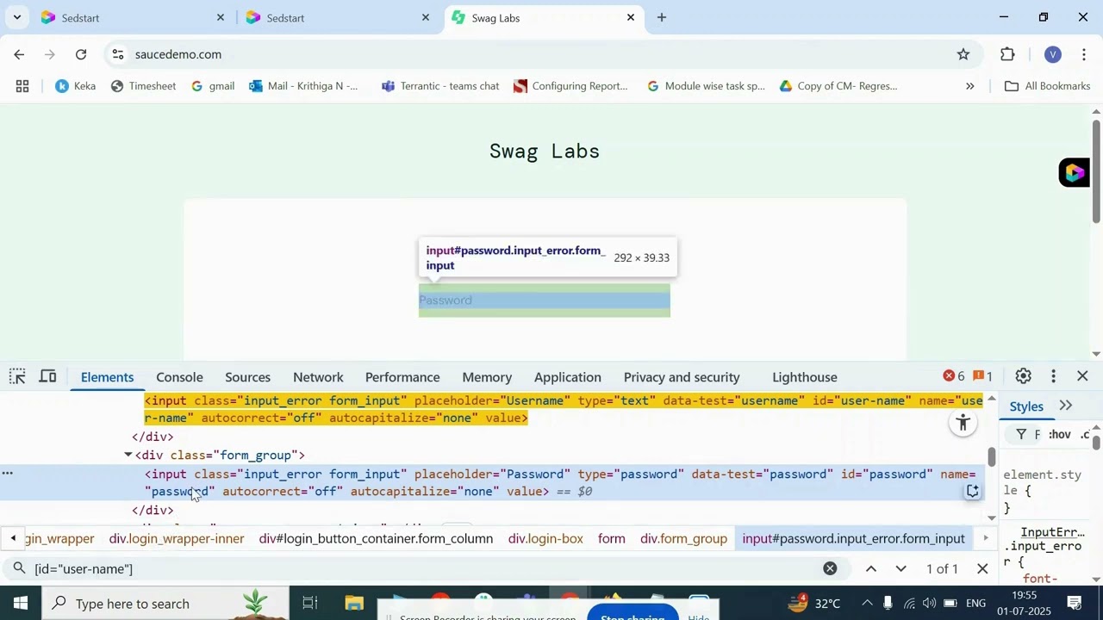Show more Styles pane tabs
This screenshot has width=1103, height=620.
click(1066, 406)
